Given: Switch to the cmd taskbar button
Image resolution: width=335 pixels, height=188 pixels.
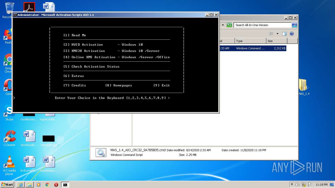Looking at the screenshot, I should coord(65,185).
